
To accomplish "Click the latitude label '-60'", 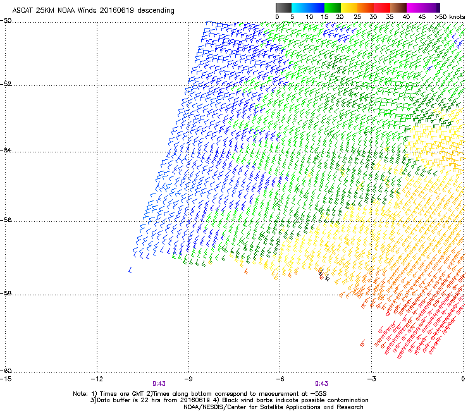I will [6, 371].
